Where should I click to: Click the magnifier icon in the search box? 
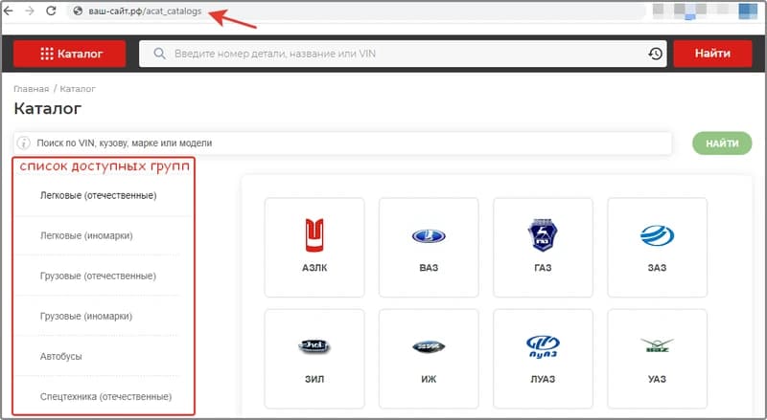pos(159,54)
